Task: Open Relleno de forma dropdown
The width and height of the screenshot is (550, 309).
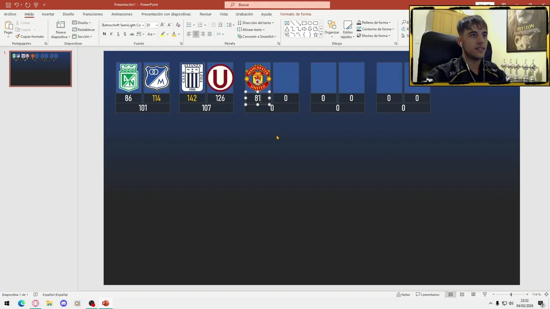Action: pos(374,22)
